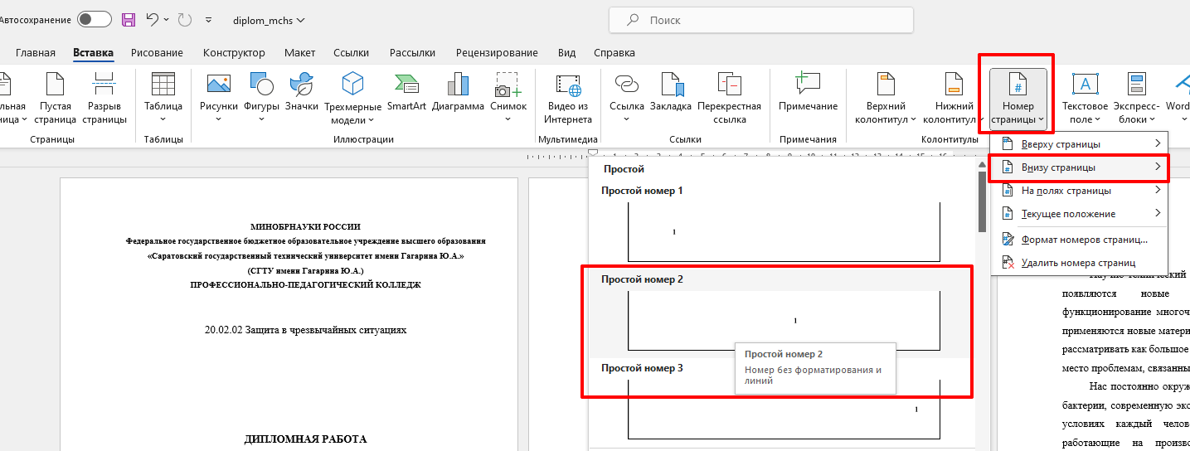Click the ДИПЛОМНАЯ РАБОТА heading in the document

305,439
